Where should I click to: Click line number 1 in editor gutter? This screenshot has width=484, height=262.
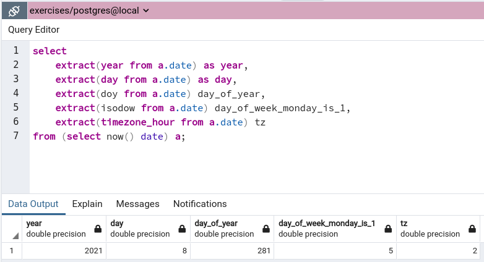(x=16, y=51)
